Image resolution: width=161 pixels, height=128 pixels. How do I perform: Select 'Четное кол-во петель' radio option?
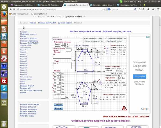[x=85, y=38]
